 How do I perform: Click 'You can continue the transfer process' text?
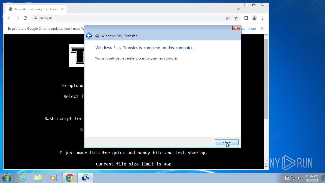pyautogui.click(x=136, y=58)
